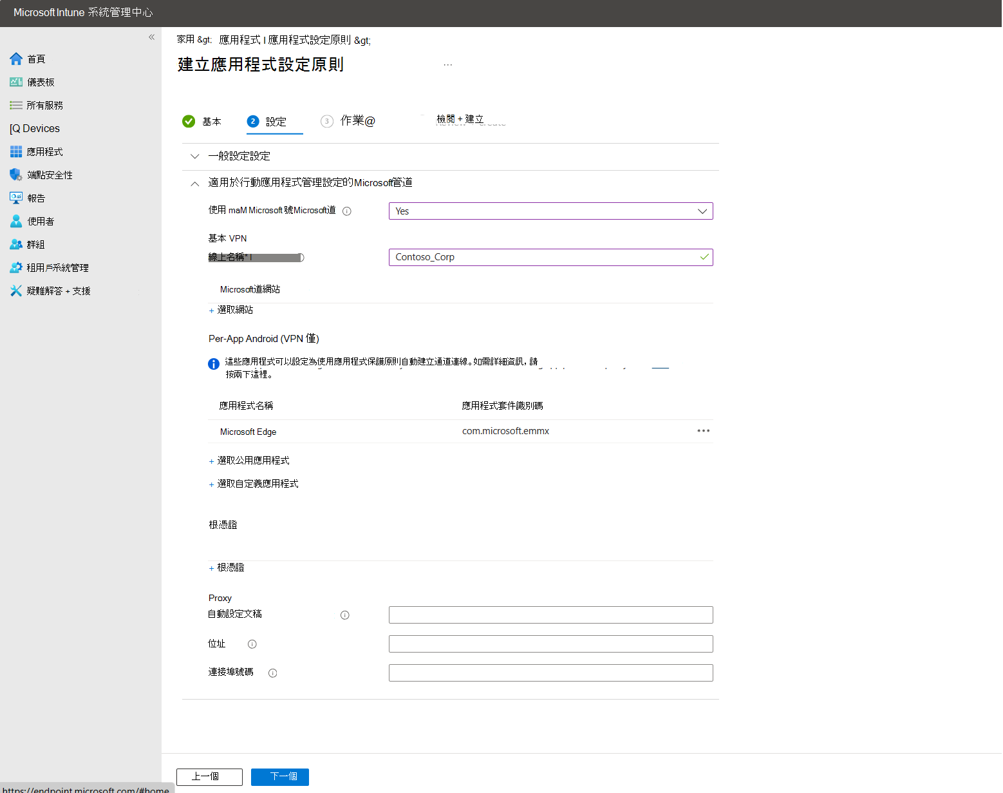This screenshot has height=793, width=1003.
Task: Click the blue information icon in VPN notice
Action: pyautogui.click(x=214, y=364)
